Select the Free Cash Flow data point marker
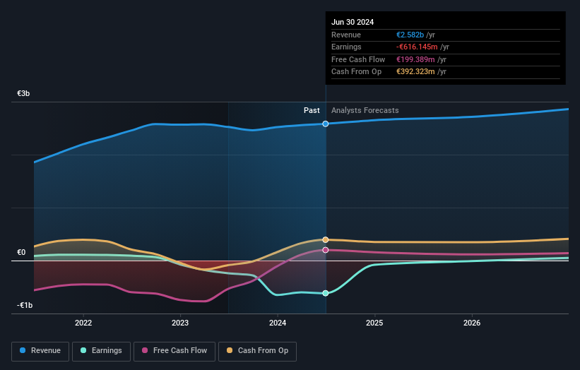580x370 pixels. pyautogui.click(x=326, y=250)
